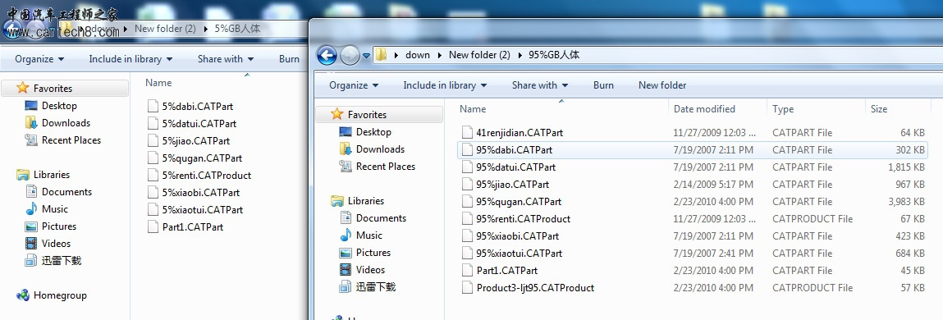Click the 'CATPRODUCT File' type of Product3-ljt95
This screenshot has width=943, height=320.
tap(813, 288)
